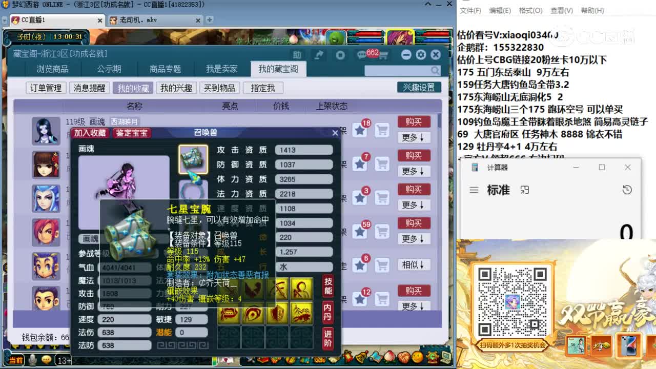
Task: Open Calculator hamburger navigation menu
Action: pos(474,190)
